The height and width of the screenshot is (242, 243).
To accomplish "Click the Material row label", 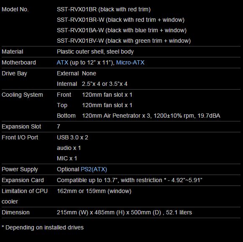I will coord(13,51).
